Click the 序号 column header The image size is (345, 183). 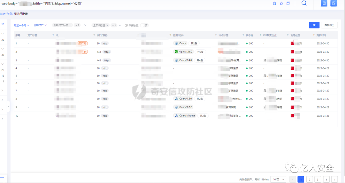click(18, 35)
